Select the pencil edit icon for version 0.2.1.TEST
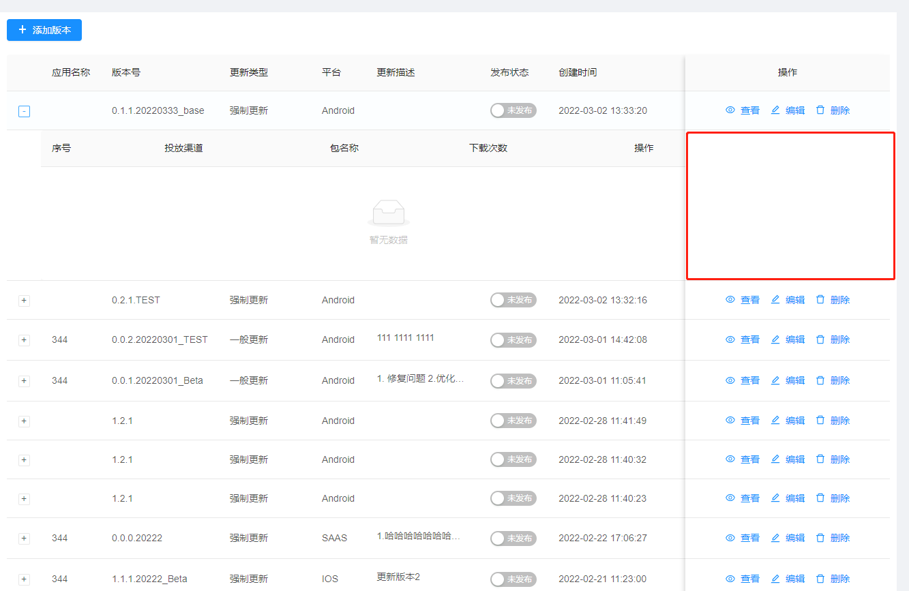 pyautogui.click(x=775, y=300)
